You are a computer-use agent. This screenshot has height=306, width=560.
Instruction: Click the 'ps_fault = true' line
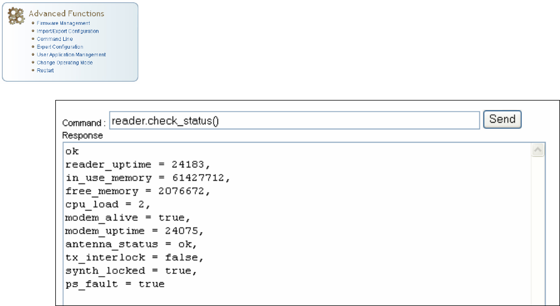coord(115,284)
